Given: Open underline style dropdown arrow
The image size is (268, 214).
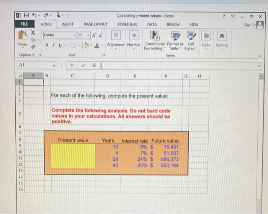Looking at the screenshot, I should pyautogui.click(x=65, y=45).
